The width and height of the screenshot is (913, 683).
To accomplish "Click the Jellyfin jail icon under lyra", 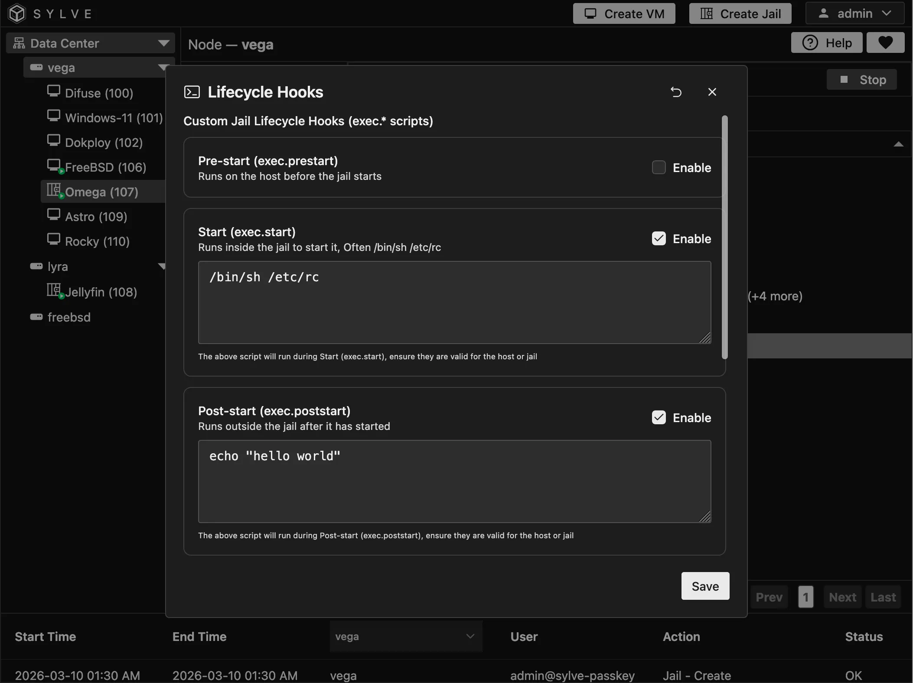I will (54, 291).
